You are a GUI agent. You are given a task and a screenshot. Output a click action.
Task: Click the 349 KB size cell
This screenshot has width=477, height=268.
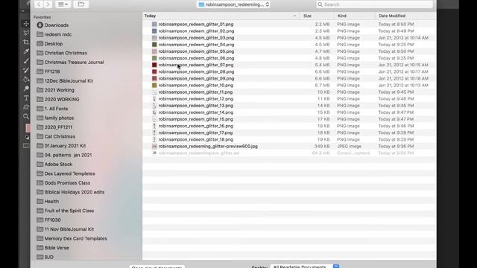(322, 146)
